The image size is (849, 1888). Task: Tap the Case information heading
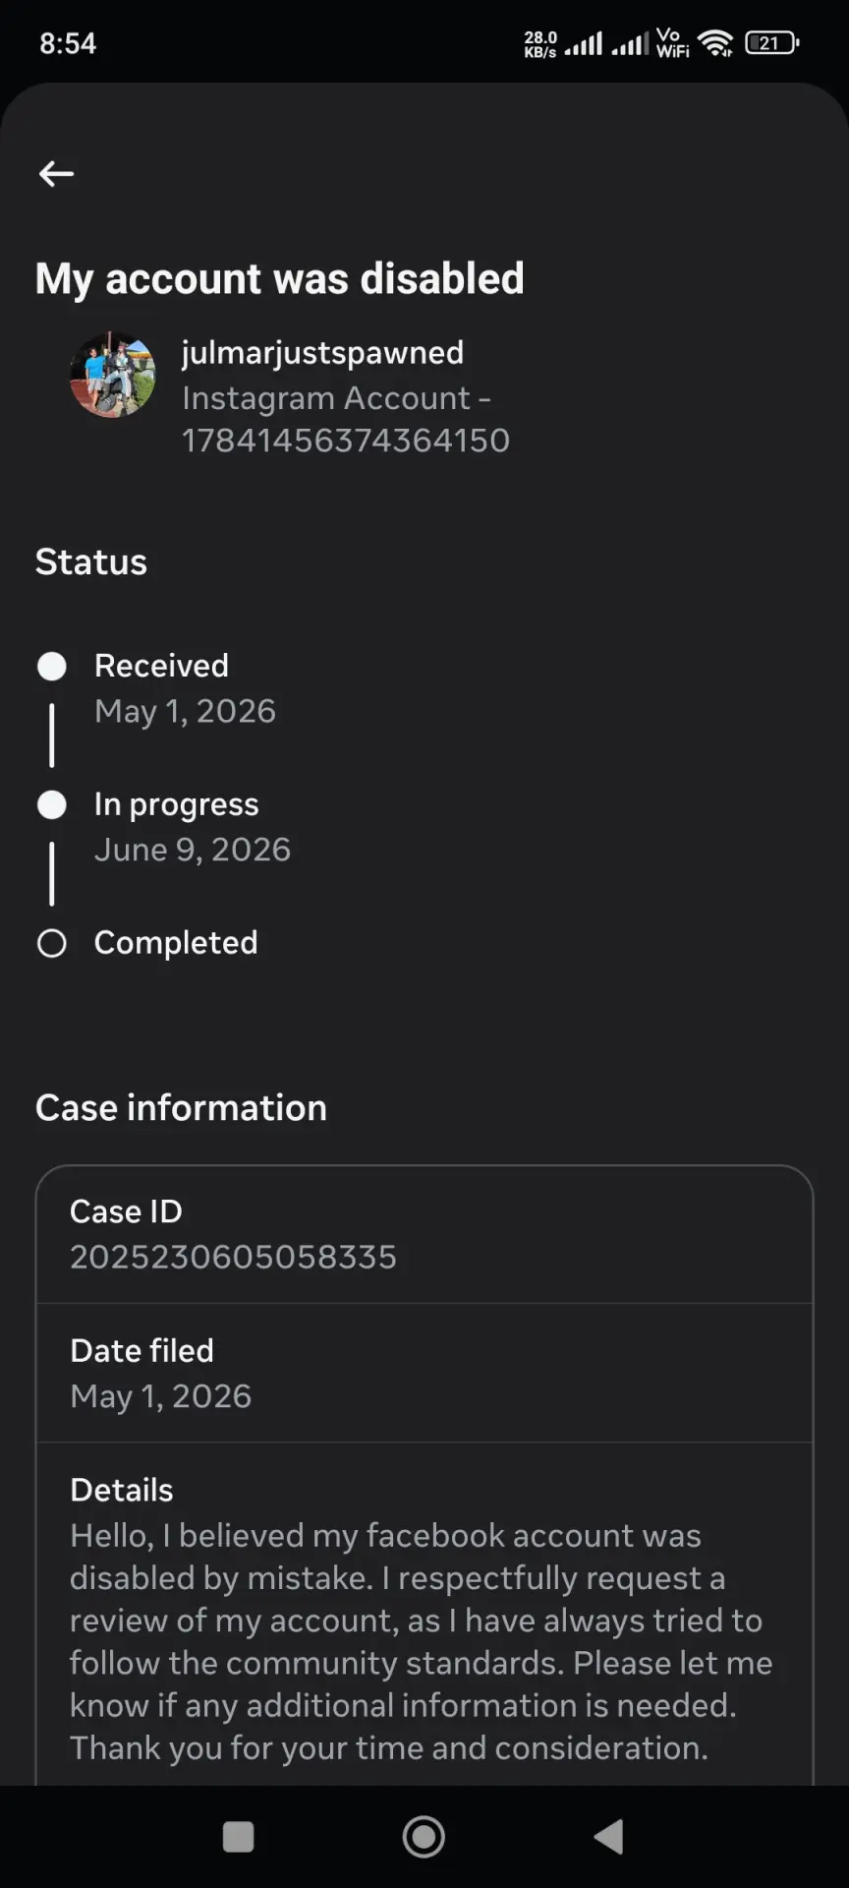coord(181,1108)
